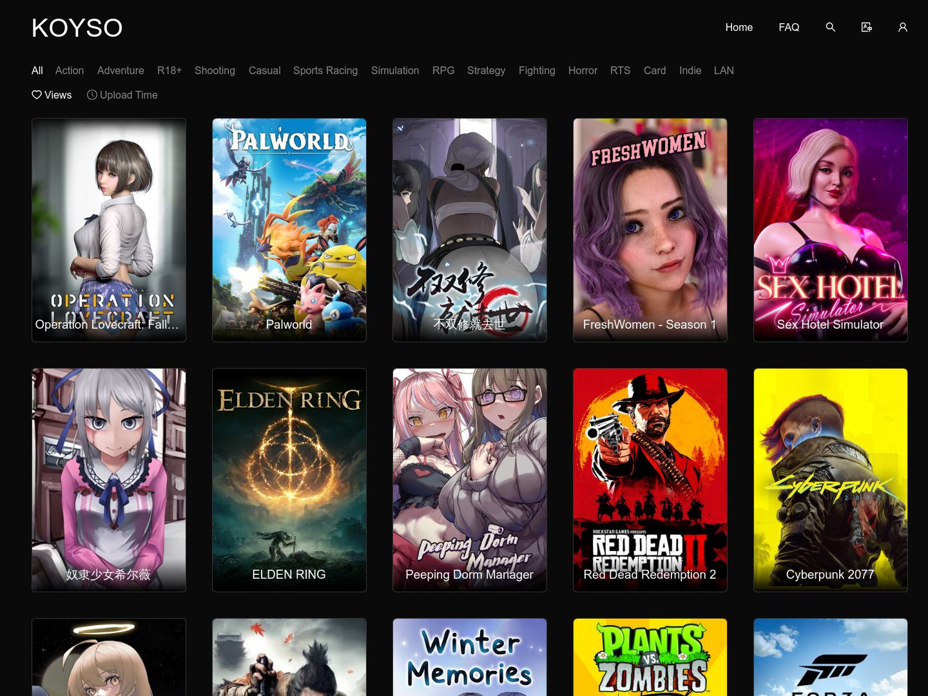This screenshot has height=696, width=928.
Task: Select the Casual category tab
Action: coord(265,70)
